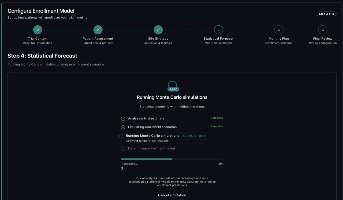Click the 0 counter below Processing

122,168
